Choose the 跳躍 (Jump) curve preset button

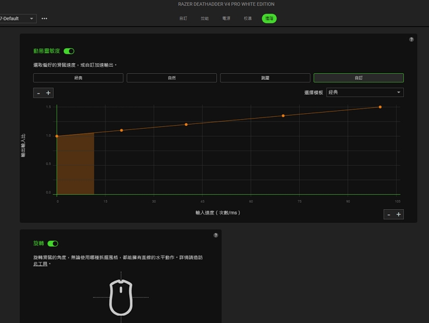point(265,78)
